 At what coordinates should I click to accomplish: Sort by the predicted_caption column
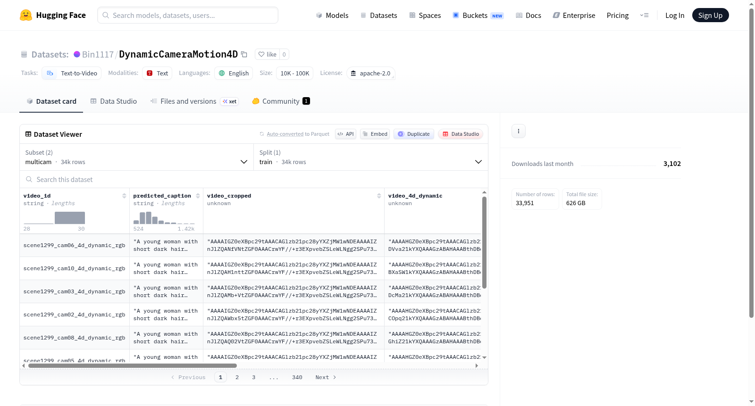pos(198,196)
